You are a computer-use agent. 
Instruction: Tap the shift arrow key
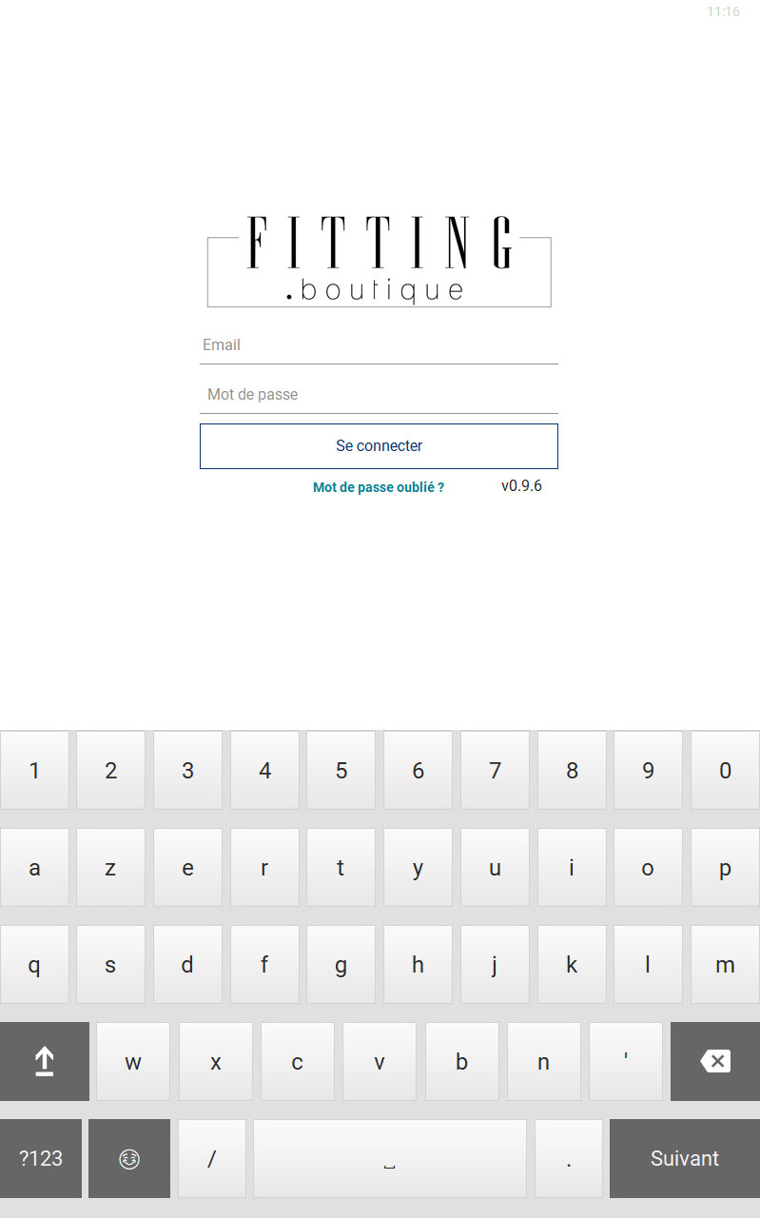point(44,1062)
